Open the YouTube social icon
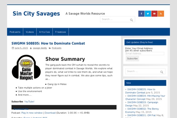177x118 pixels. (x=154, y=14)
